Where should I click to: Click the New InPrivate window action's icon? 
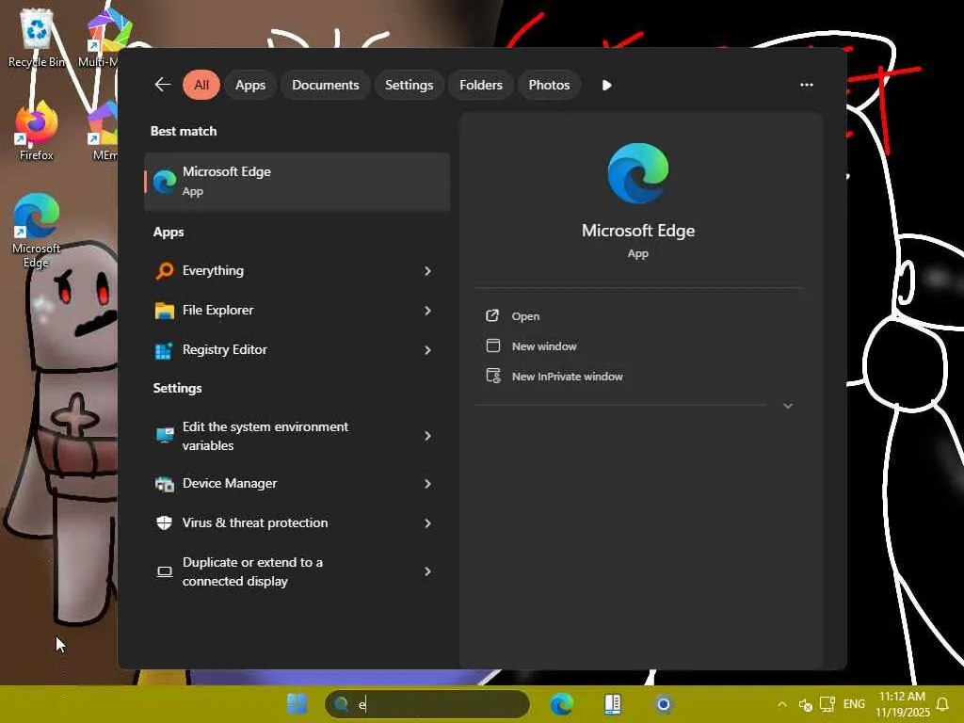tap(493, 376)
